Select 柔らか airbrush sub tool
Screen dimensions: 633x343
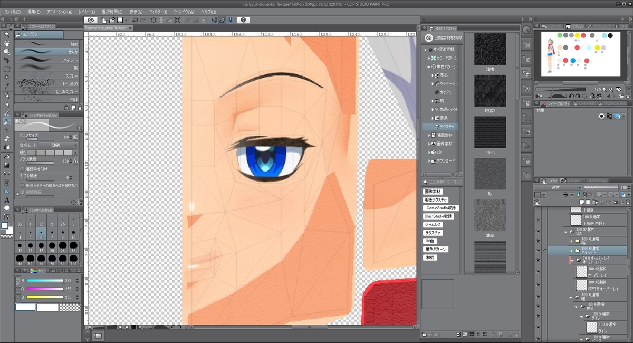tap(46, 52)
